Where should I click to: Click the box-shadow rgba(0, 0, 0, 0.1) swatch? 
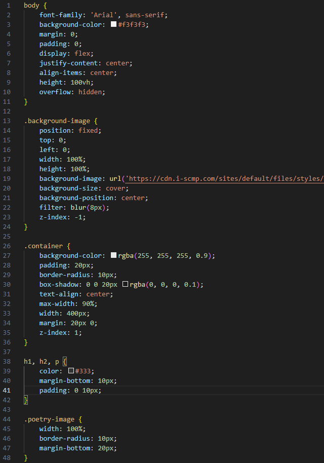tap(125, 285)
